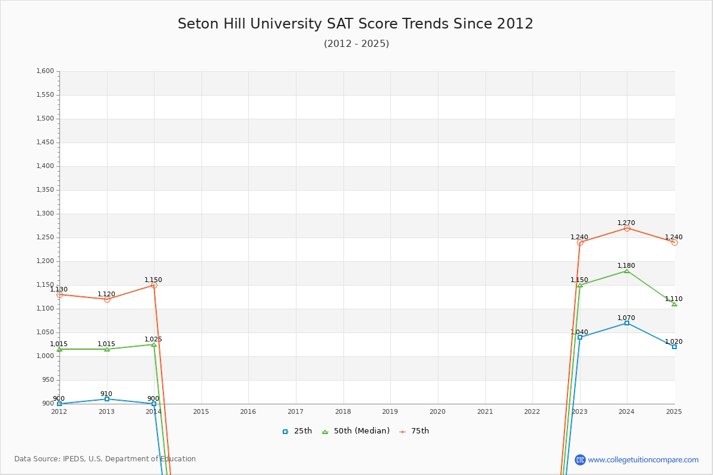Select the 2023 25th marker 1,040
713x475 pixels.
[580, 337]
